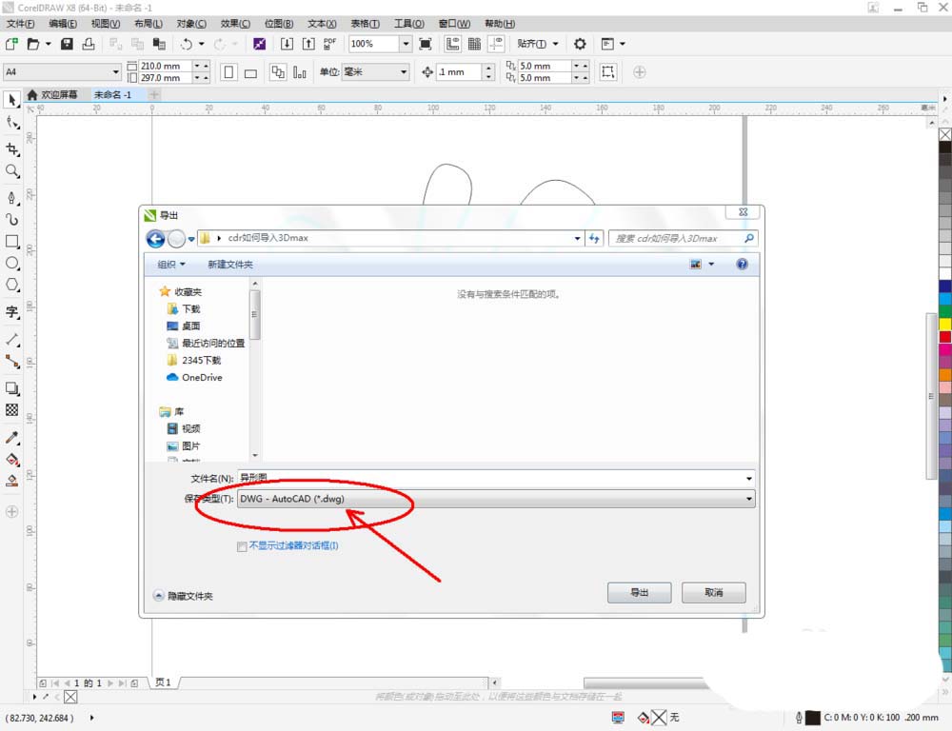Open the Bitmaps menu
This screenshot has width=952, height=731.
tap(278, 23)
